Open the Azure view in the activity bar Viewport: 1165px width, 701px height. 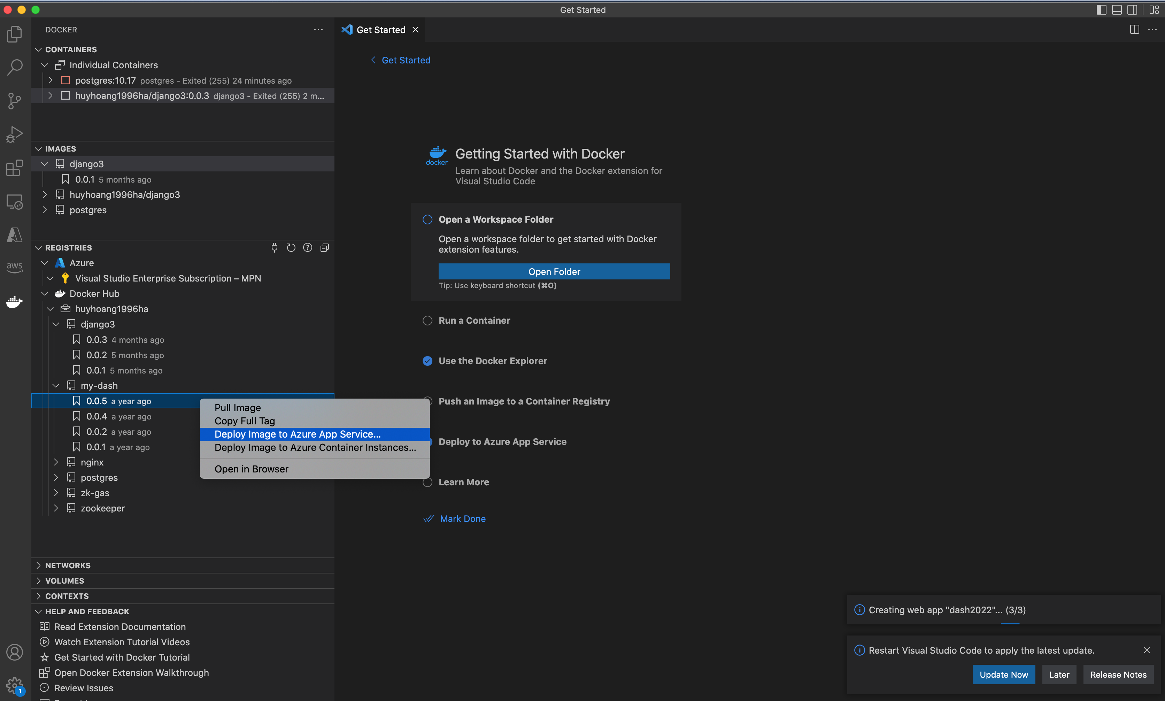point(15,235)
